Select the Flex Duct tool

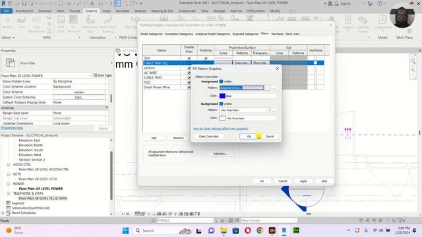(x=61, y=24)
